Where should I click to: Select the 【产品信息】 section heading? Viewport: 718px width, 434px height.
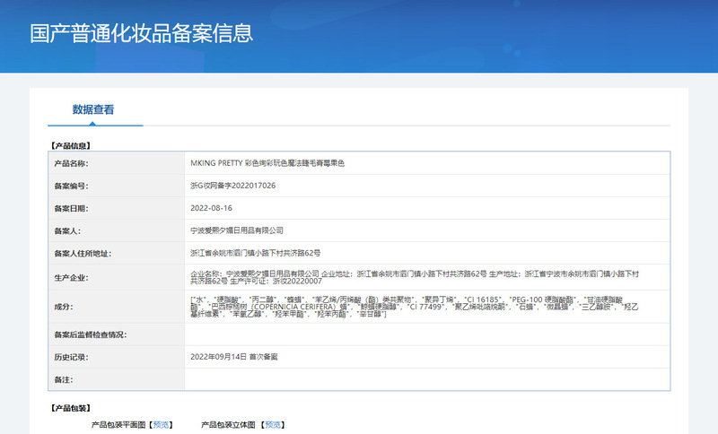coord(71,146)
